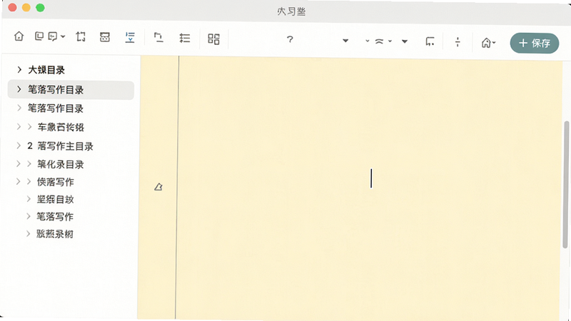Viewport: 571px width, 321px height.
Task: Click in the yellow writing area at the text cursor
Action: (x=371, y=178)
